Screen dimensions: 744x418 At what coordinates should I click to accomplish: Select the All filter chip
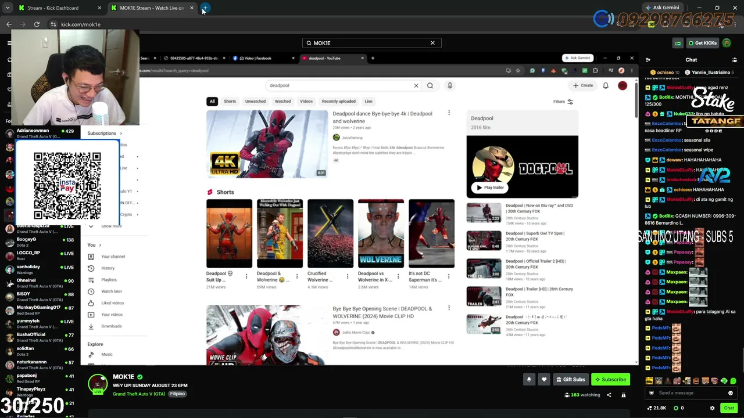212,102
